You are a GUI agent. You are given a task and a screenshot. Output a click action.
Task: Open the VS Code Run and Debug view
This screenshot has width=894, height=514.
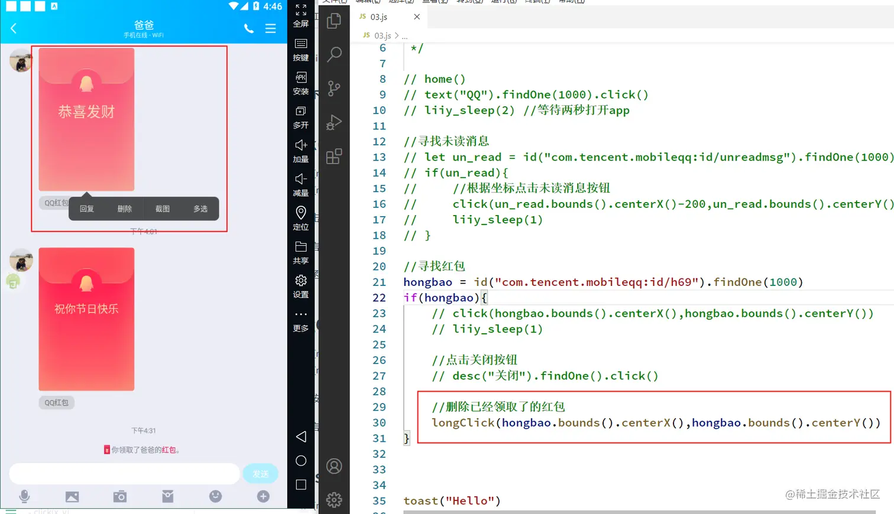pyautogui.click(x=334, y=122)
